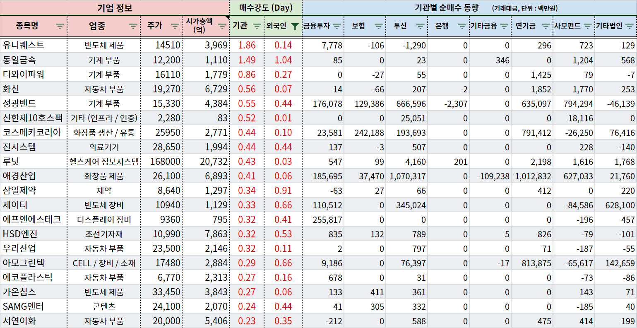Select the 기업 정보 header cell
Image resolution: width=637 pixels, height=328 pixels.
click(x=115, y=8)
